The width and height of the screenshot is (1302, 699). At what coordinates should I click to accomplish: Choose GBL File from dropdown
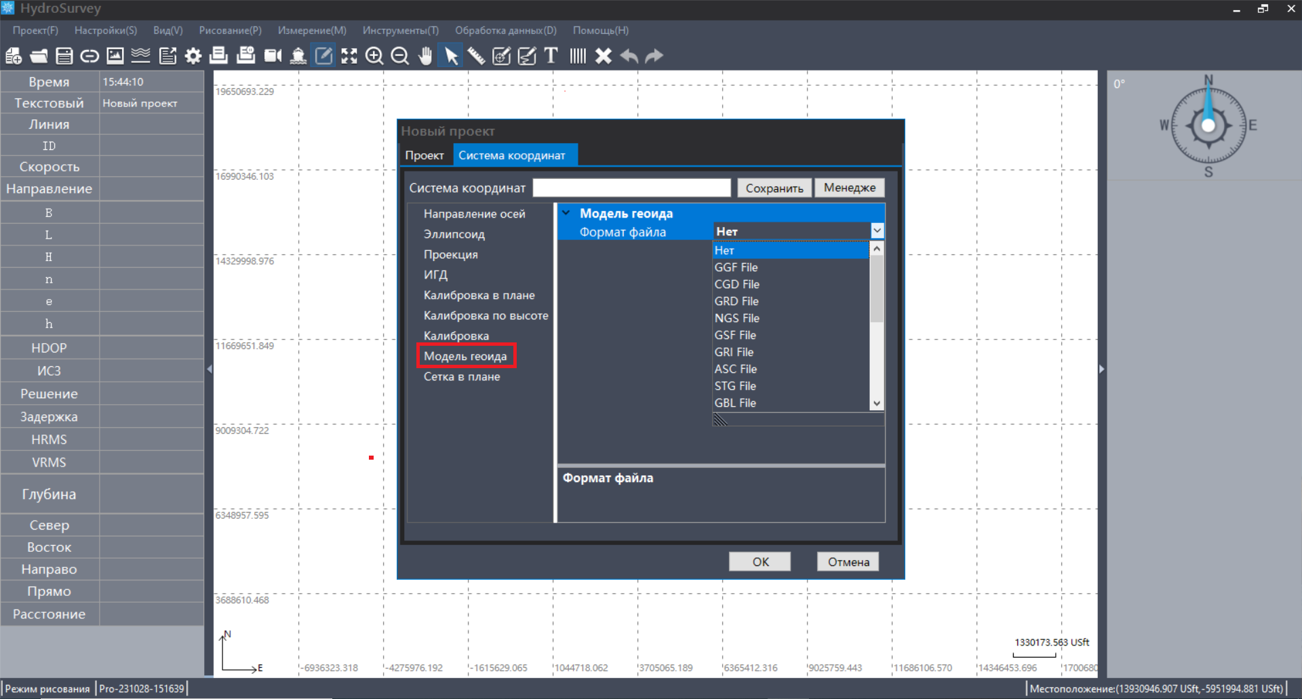(x=791, y=403)
